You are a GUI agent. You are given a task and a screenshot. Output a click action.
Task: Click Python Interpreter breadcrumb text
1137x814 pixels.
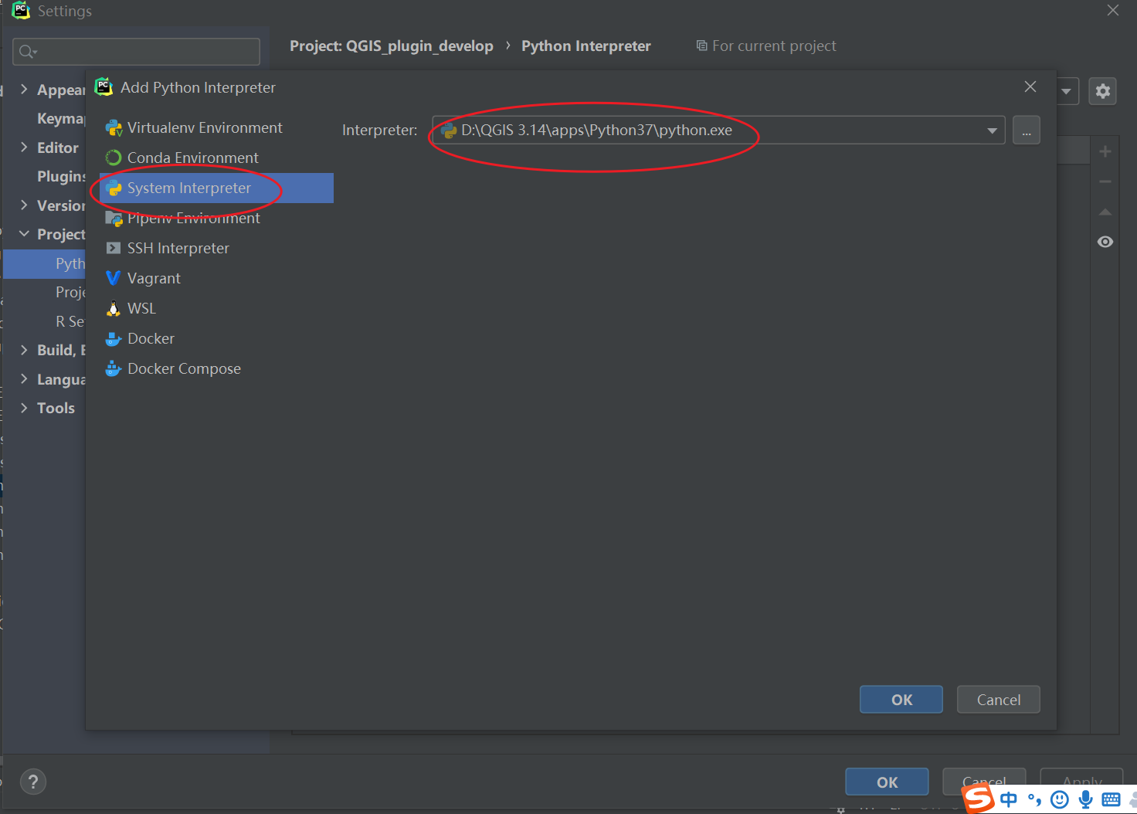(x=586, y=46)
